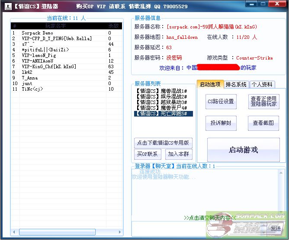Select the 启动选项 tab

click(x=210, y=85)
